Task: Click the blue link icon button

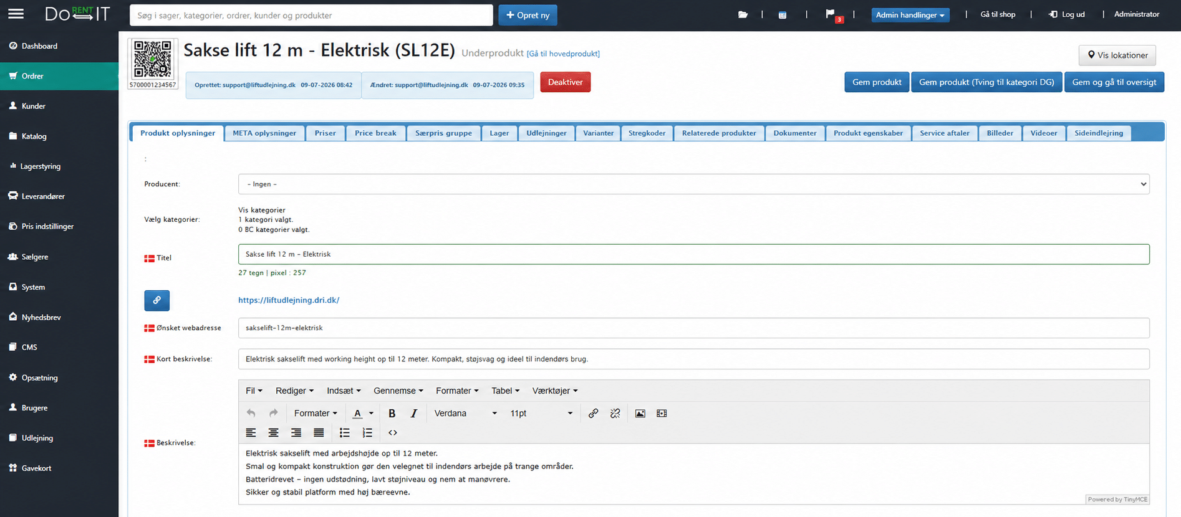Action: [x=157, y=300]
